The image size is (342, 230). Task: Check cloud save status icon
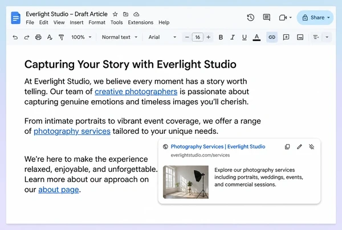(x=136, y=14)
